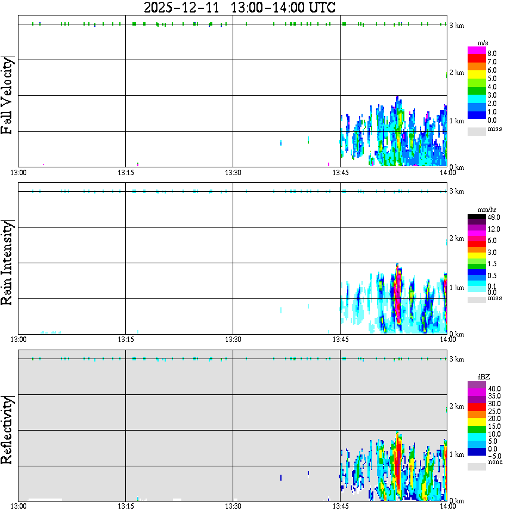Click '0.5' label in the mm/hr legend

(492, 275)
